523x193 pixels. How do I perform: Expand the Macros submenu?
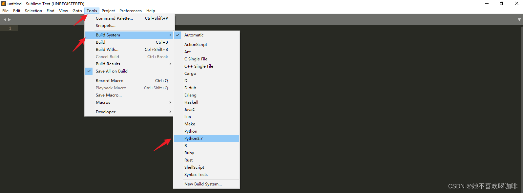[130, 102]
